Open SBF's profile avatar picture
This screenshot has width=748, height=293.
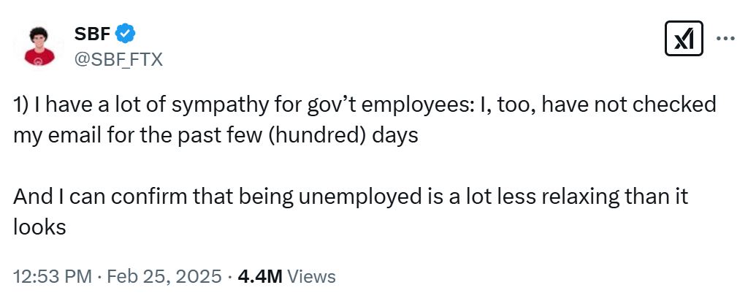pyautogui.click(x=39, y=45)
